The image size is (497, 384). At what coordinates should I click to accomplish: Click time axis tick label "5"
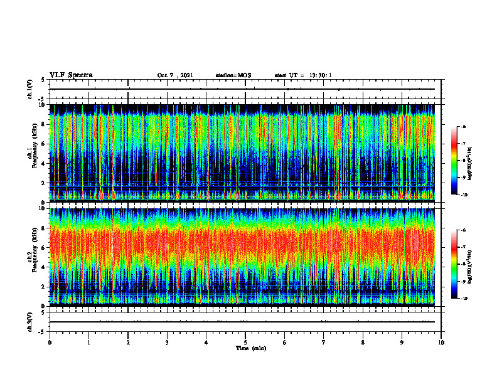(245, 343)
